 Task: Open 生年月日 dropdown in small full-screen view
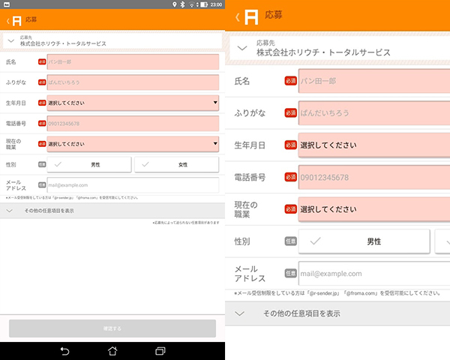pyautogui.click(x=133, y=103)
